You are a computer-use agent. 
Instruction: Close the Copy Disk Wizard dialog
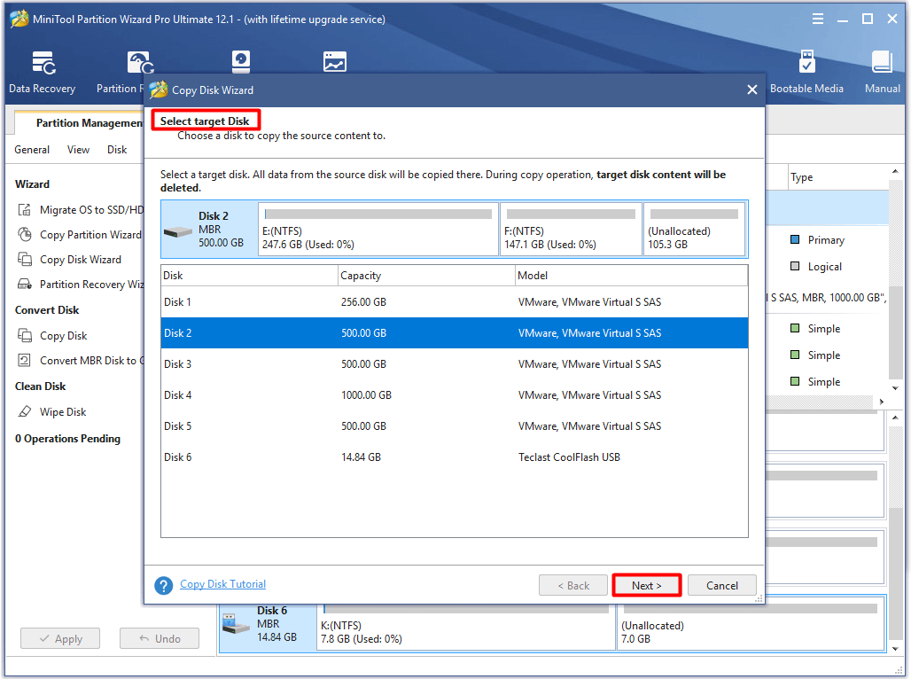point(751,90)
